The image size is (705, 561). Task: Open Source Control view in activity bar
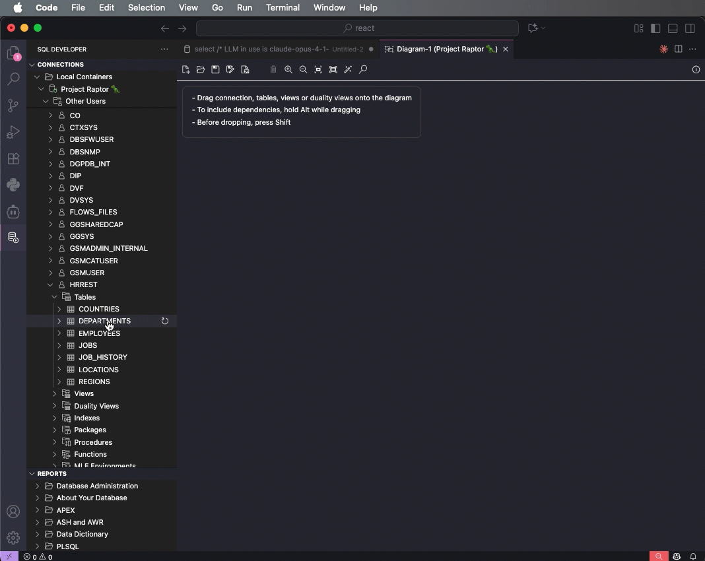click(13, 106)
